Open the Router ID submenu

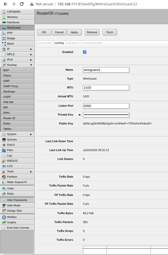pyautogui.click(x=17, y=118)
